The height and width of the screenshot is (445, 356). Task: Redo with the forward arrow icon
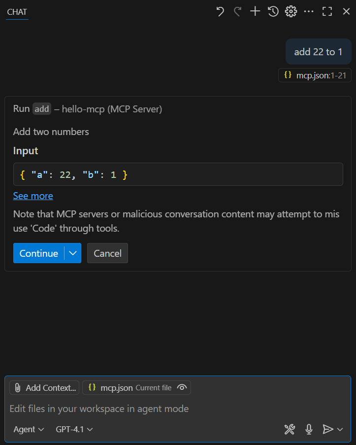pyautogui.click(x=237, y=11)
